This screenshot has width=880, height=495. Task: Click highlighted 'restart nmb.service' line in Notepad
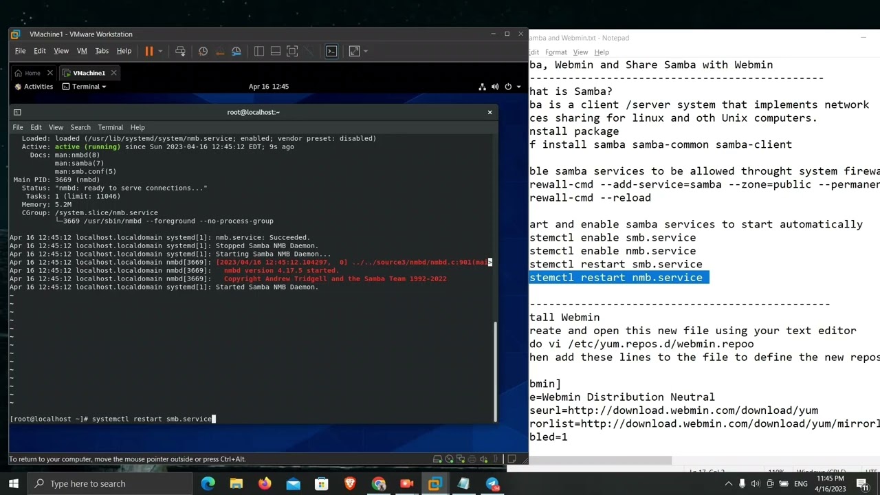coord(619,277)
